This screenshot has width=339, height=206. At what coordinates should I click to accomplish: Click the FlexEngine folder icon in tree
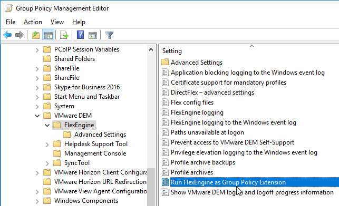57,125
